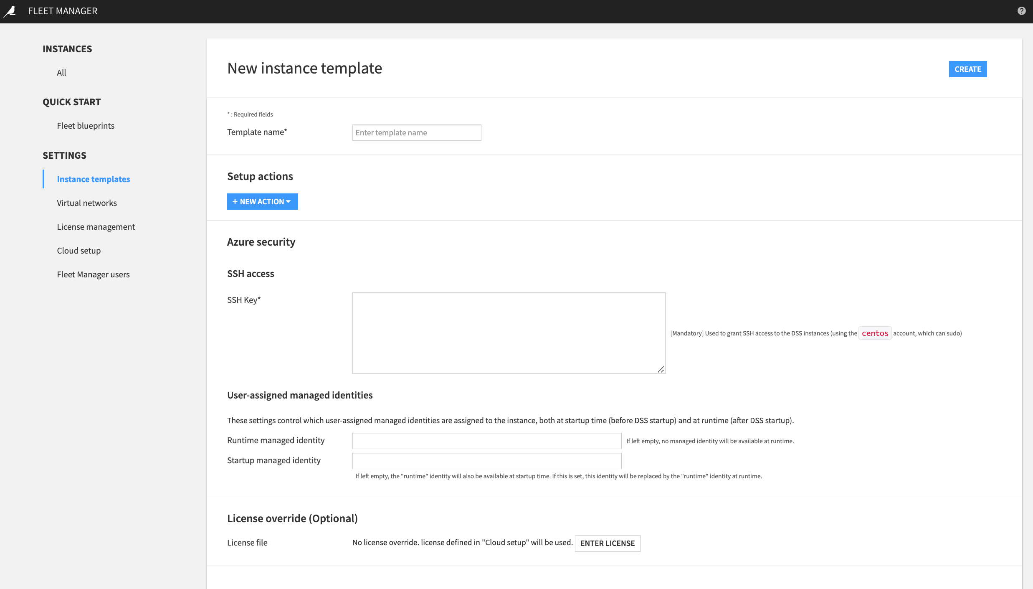Select the Startup managed identity field
The image size is (1033, 589).
tap(486, 460)
